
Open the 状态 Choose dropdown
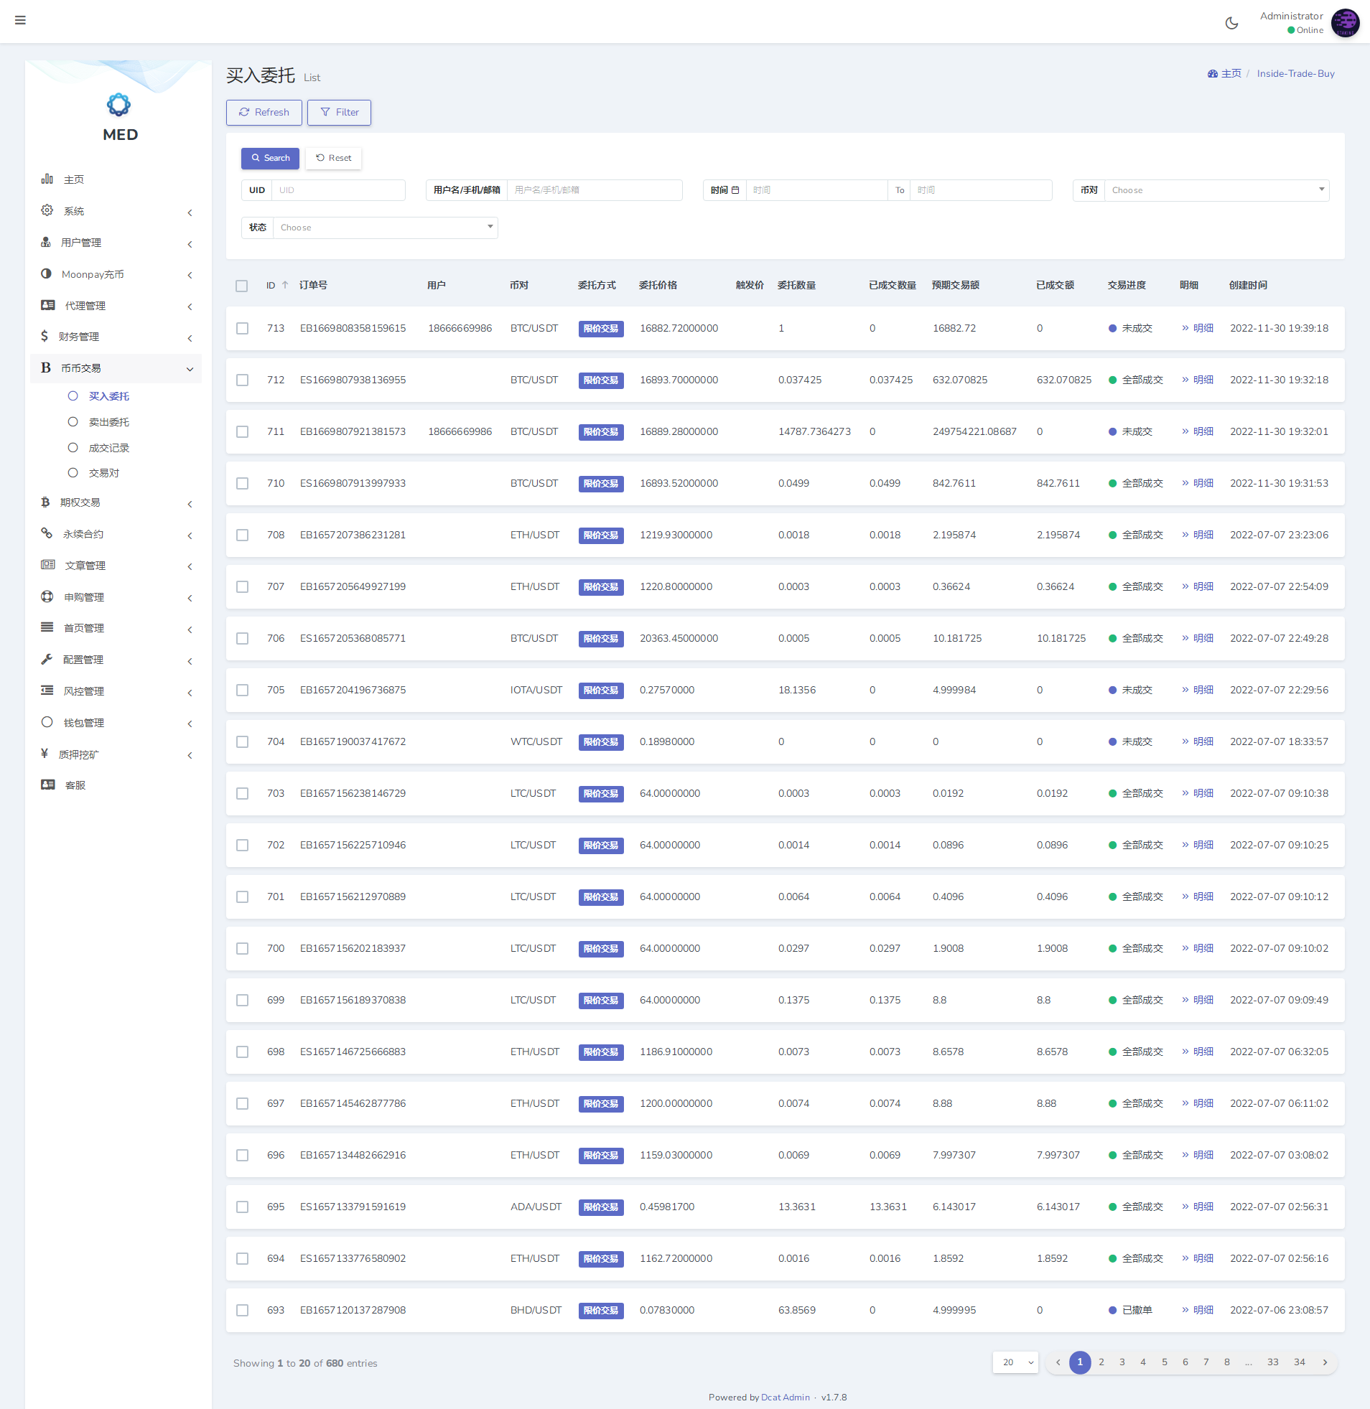[385, 228]
